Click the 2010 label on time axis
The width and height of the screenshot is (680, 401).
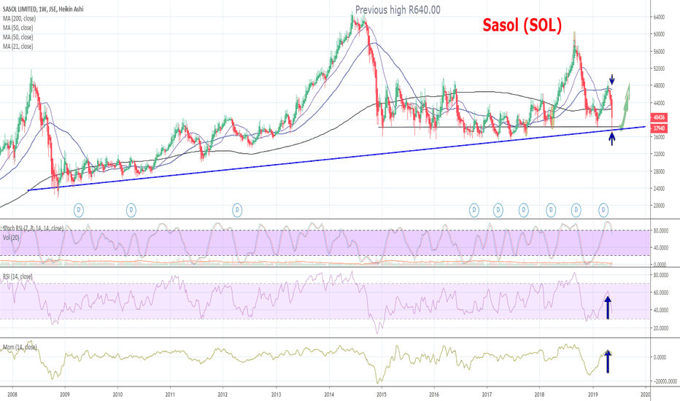pyautogui.click(x=117, y=394)
